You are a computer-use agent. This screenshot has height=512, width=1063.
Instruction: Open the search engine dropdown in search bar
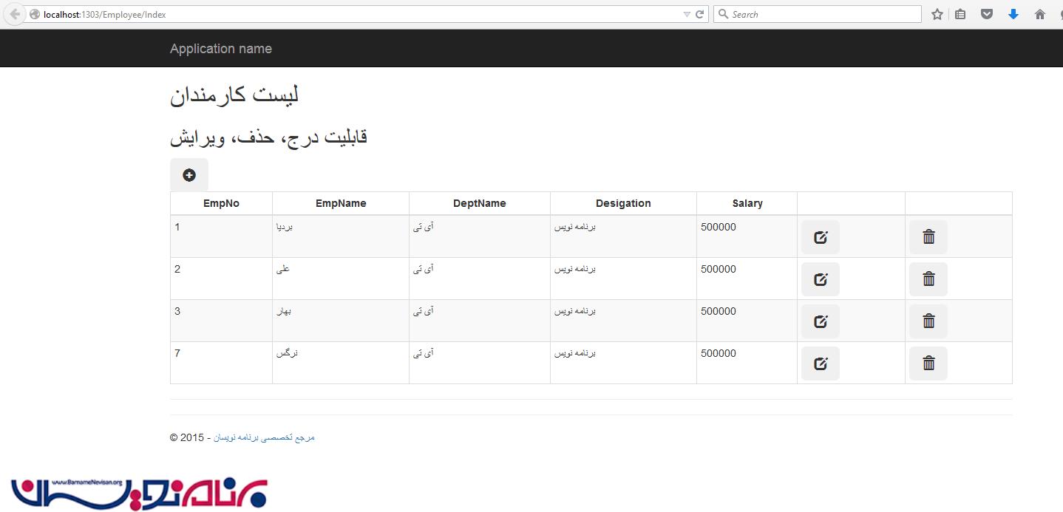(x=723, y=13)
